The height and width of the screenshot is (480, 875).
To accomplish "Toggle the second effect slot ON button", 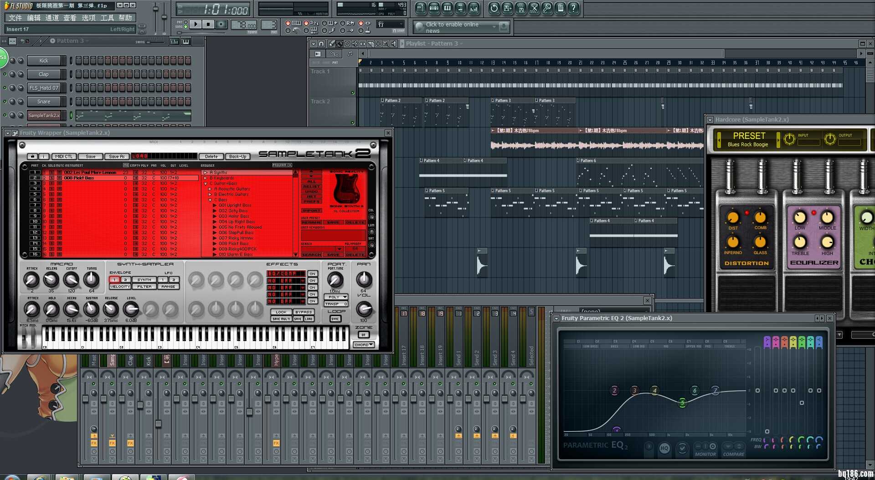I will coord(313,281).
